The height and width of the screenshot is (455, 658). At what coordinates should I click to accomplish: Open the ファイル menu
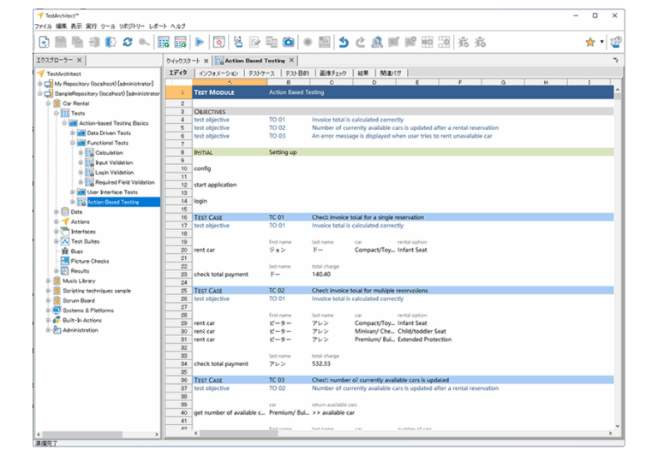tap(43, 26)
